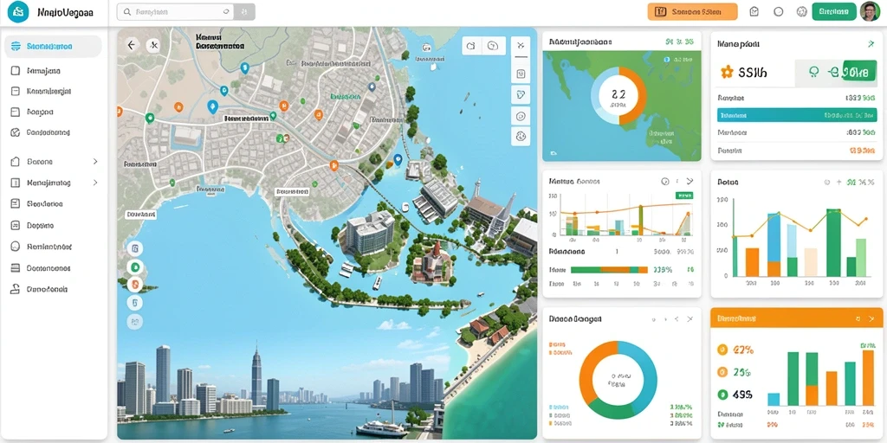Click the back arrow on the map
Image resolution: width=887 pixels, height=443 pixels.
click(132, 45)
